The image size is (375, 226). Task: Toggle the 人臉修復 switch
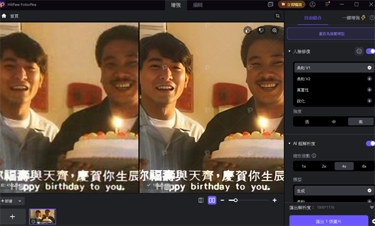pos(371,51)
